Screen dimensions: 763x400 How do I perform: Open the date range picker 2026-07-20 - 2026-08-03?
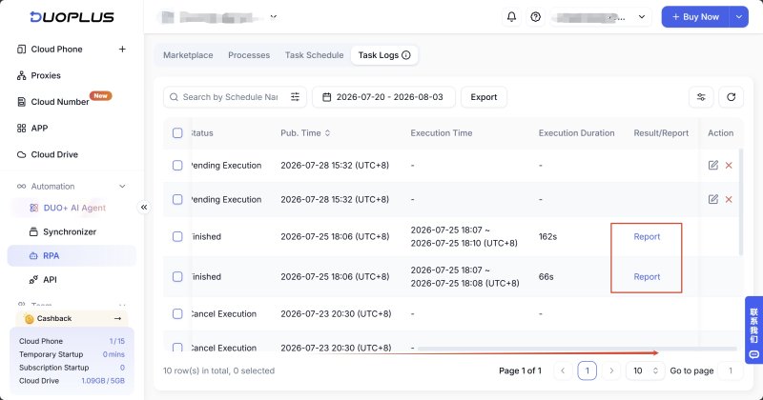383,97
